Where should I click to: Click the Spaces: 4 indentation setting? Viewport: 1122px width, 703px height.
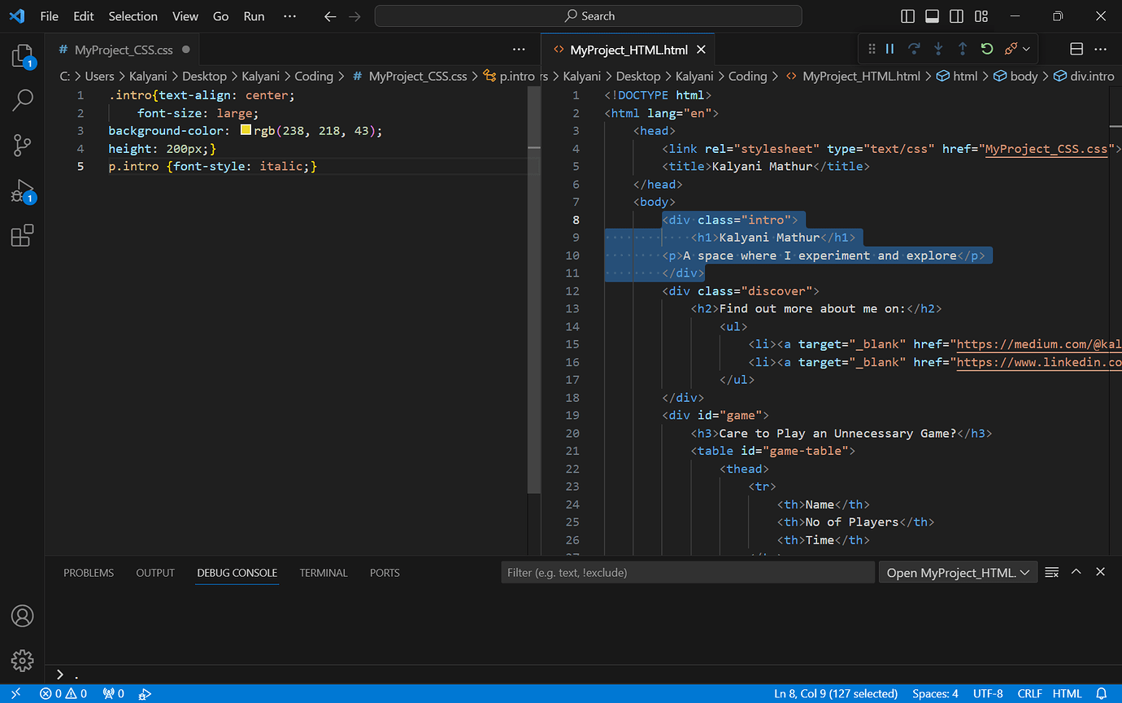point(935,694)
